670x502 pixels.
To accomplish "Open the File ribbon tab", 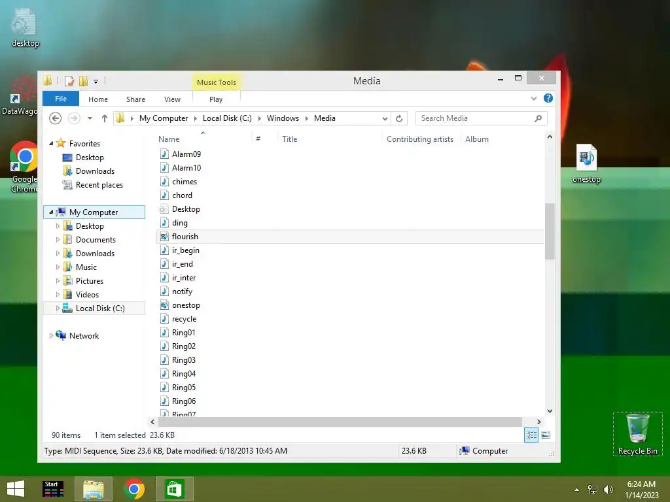I will tap(61, 99).
